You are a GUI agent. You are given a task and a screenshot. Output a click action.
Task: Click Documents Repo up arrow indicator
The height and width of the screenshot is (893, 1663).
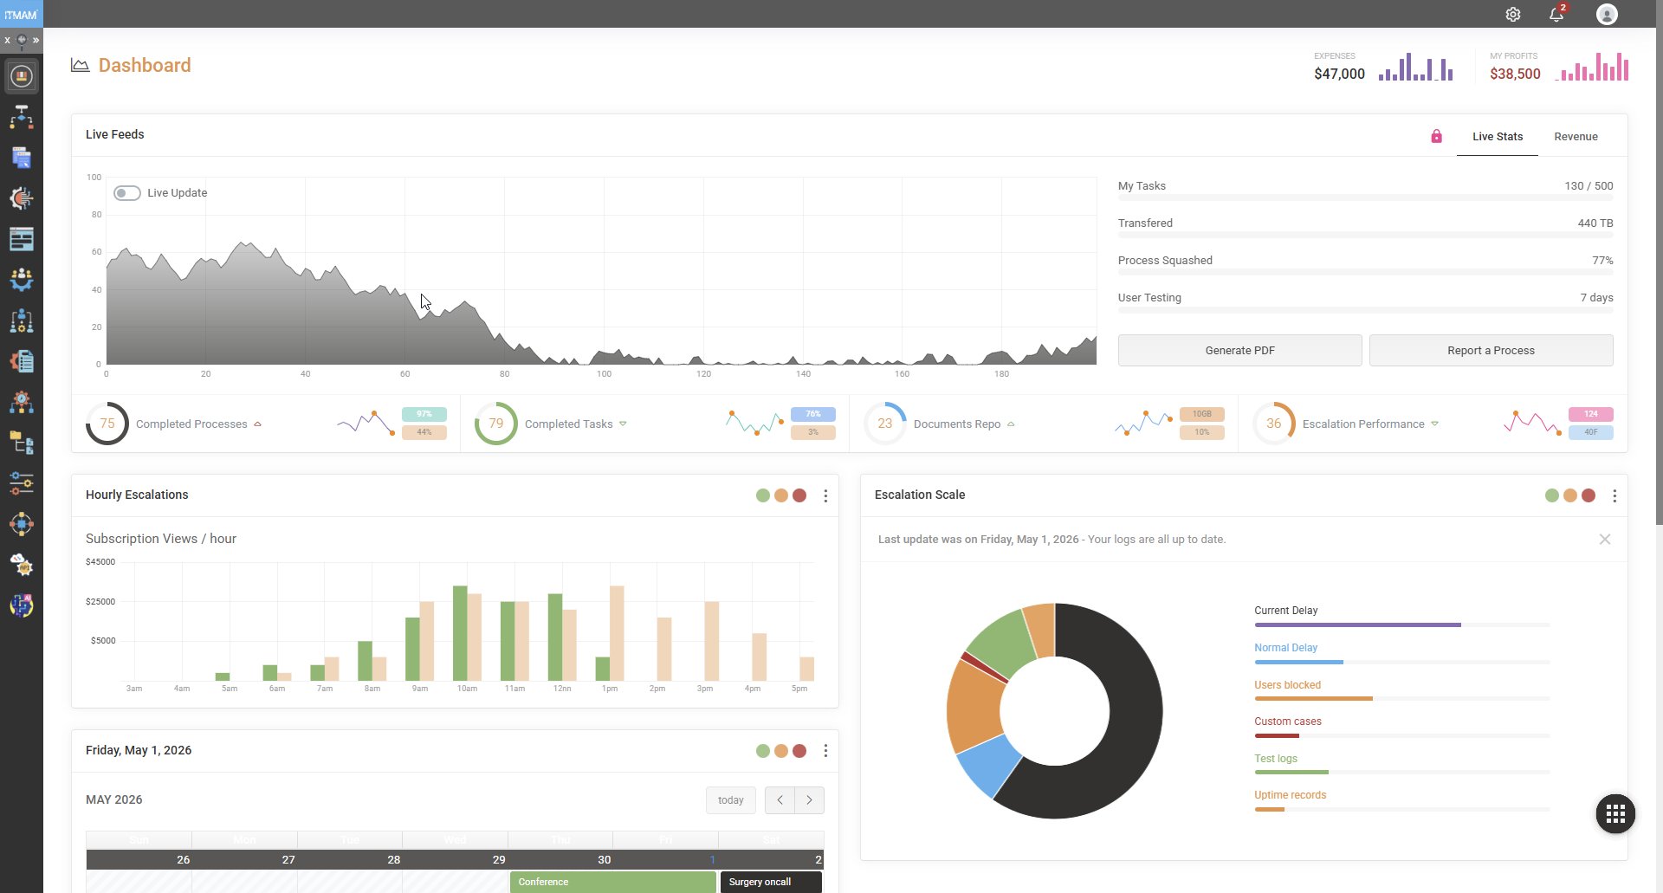click(1011, 424)
